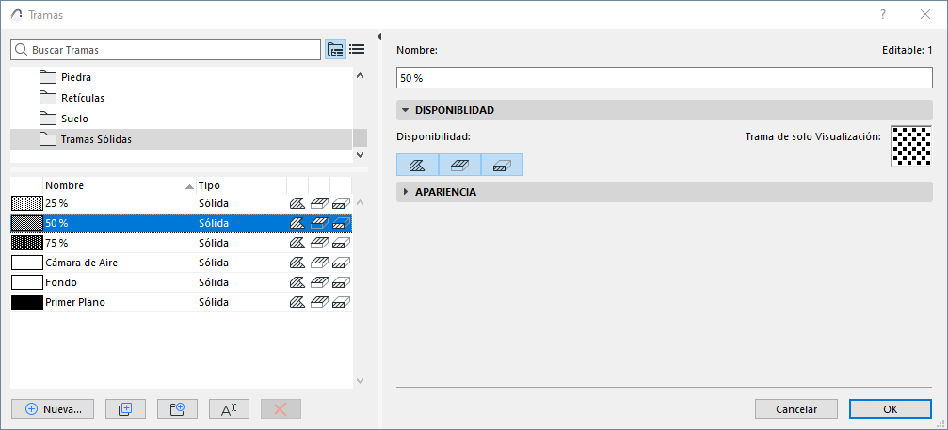Click the screen-only pattern preview
This screenshot has height=430, width=948.
click(911, 146)
